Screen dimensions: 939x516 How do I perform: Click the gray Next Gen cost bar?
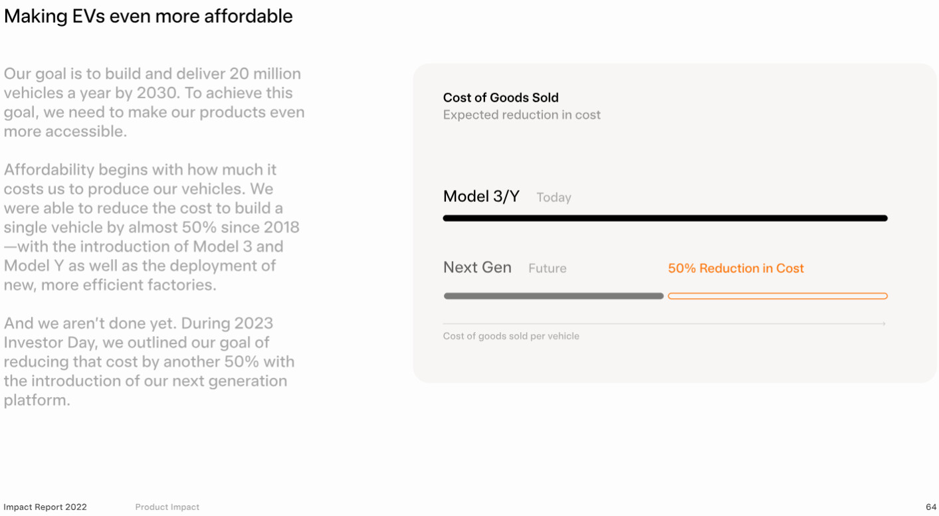553,296
